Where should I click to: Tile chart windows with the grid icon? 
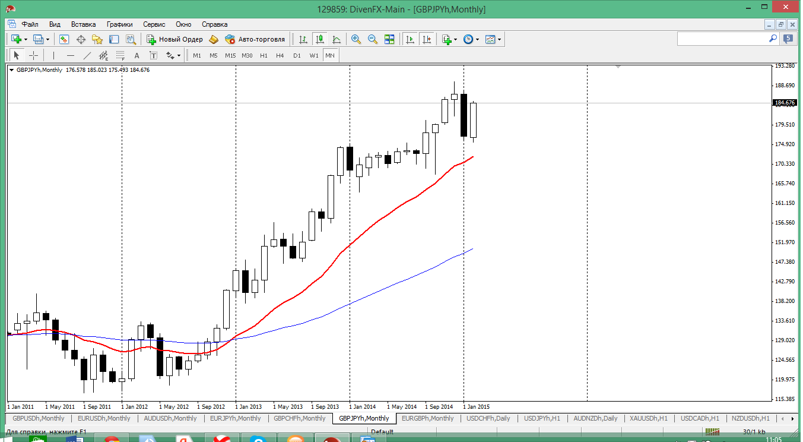(x=389, y=39)
